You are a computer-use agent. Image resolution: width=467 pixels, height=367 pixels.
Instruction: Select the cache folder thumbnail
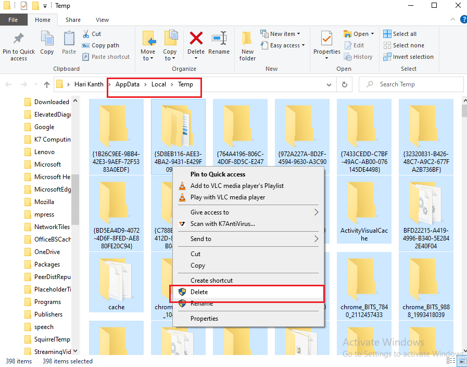pos(116,282)
